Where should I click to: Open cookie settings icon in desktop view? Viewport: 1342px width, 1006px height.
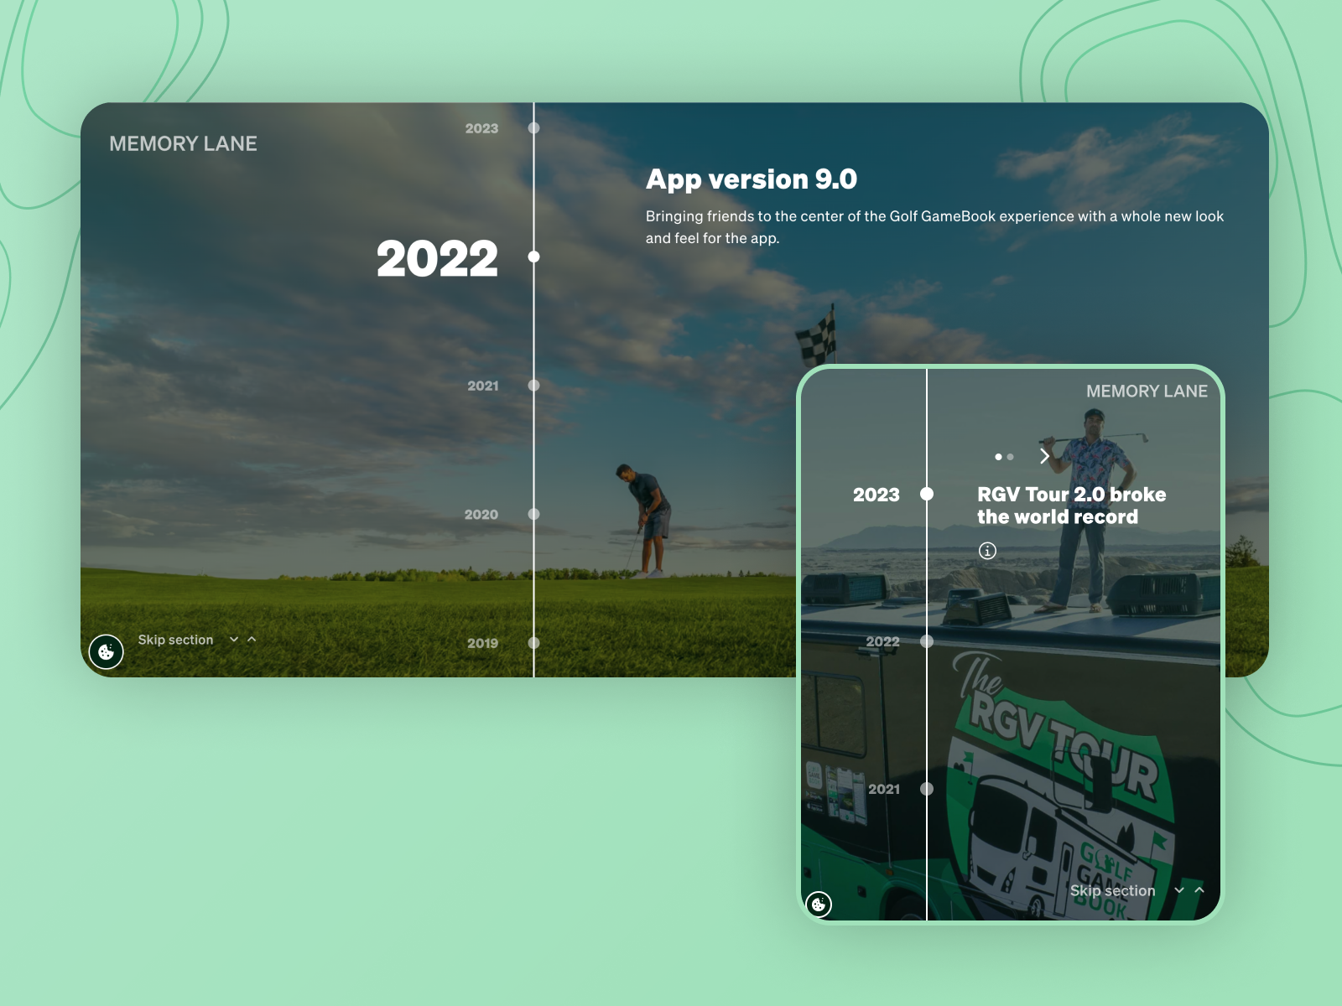pos(107,651)
